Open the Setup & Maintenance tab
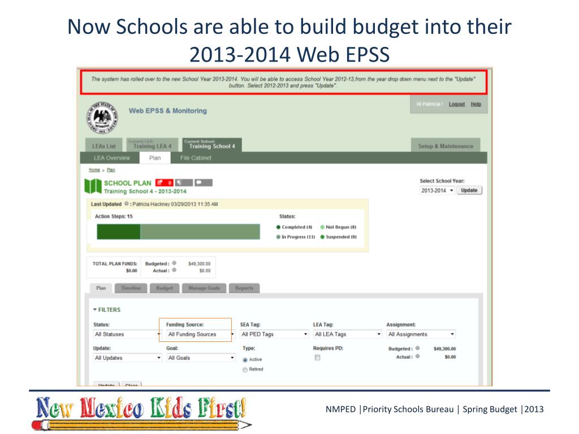This screenshot has height=434, width=579. (x=446, y=145)
